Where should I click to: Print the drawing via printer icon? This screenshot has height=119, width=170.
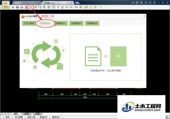pos(22,7)
